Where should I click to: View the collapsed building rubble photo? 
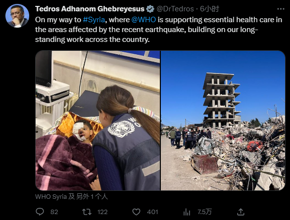click(223, 120)
